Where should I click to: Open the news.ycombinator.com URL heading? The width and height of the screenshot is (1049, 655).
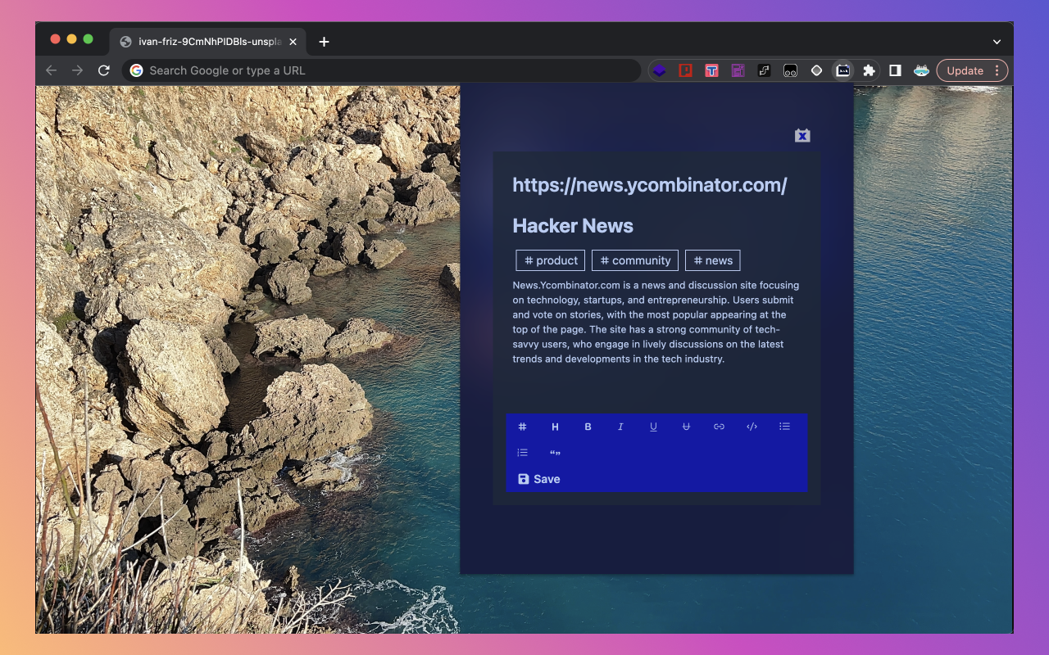coord(650,185)
